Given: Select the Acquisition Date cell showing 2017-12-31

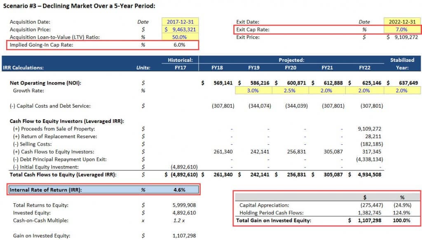Looking at the screenshot, I should pos(180,22).
